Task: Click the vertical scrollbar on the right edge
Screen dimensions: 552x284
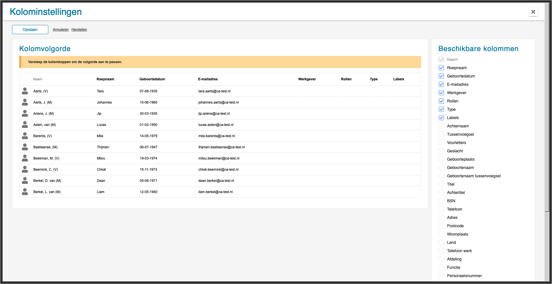Action: tap(547, 115)
